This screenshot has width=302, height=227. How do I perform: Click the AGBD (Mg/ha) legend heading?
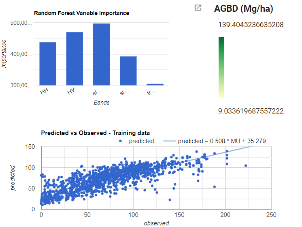tap(243, 9)
